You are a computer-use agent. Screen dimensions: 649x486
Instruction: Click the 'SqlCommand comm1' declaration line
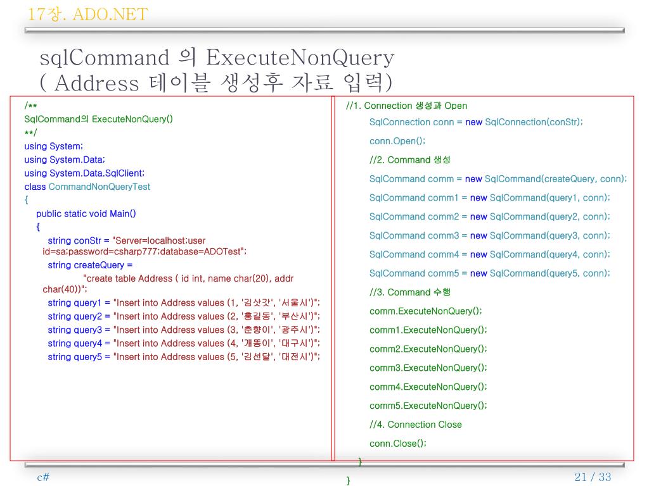tap(490, 198)
